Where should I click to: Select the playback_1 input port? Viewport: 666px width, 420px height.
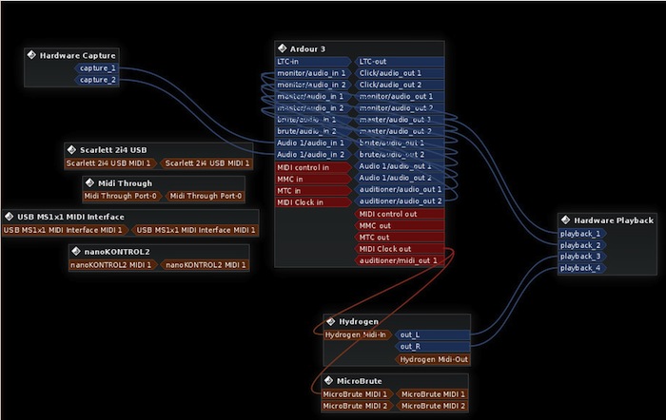[580, 234]
